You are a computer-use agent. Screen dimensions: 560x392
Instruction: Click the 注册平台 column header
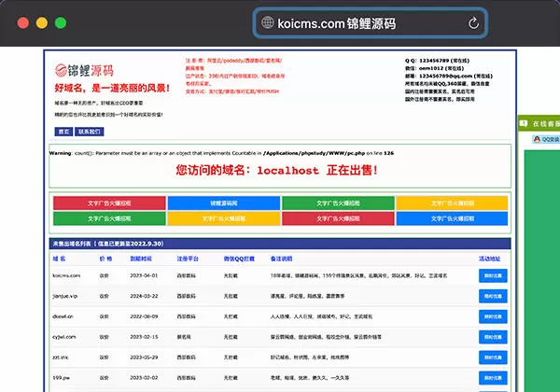pos(188,259)
